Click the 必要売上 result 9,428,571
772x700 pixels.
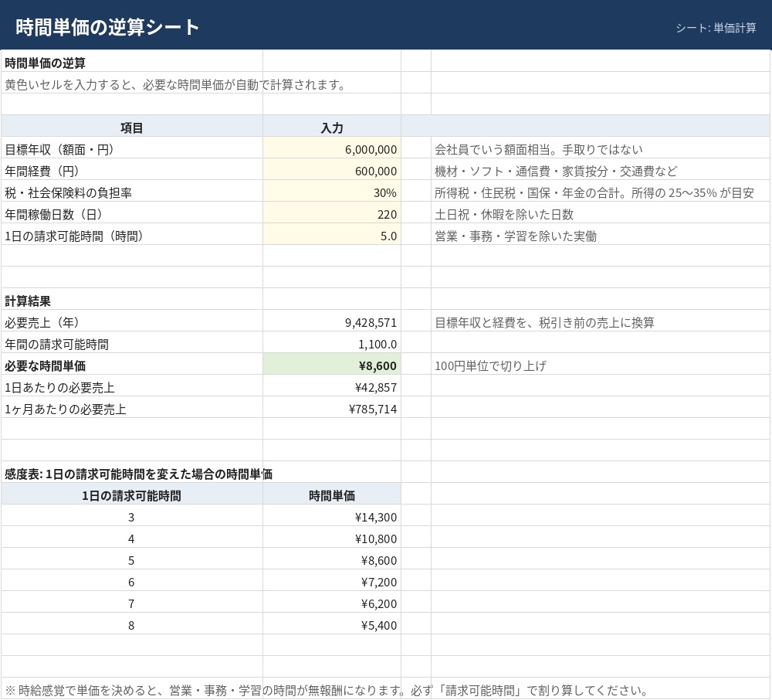tap(332, 321)
